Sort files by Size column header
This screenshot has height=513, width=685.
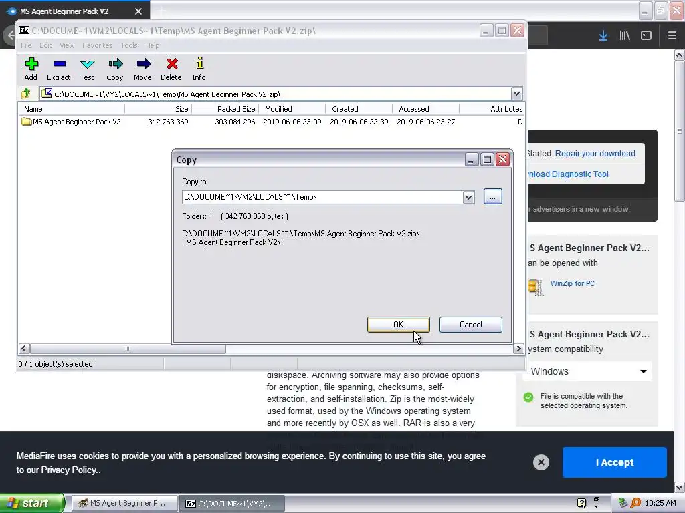click(x=158, y=109)
